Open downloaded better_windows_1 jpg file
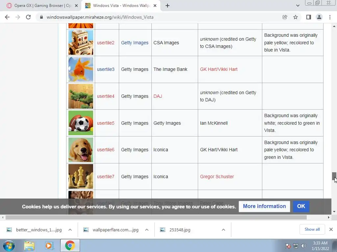 [34, 230]
